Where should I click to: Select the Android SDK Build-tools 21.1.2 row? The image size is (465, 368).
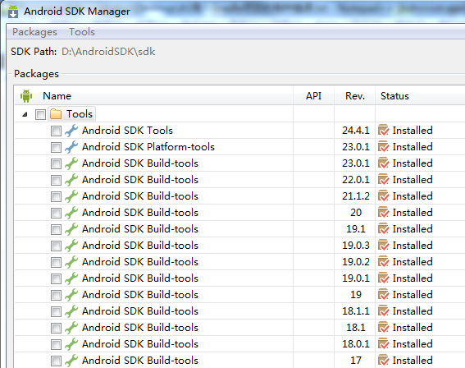tap(240, 196)
